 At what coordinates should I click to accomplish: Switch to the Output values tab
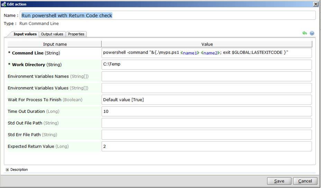coord(52,34)
